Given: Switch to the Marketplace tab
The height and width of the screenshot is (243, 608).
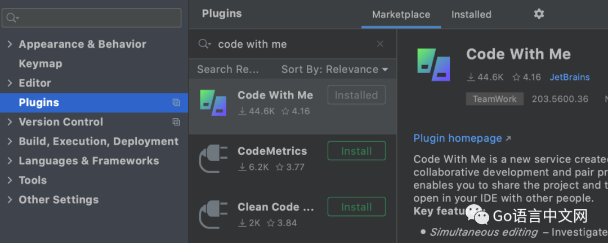Looking at the screenshot, I should [x=401, y=15].
